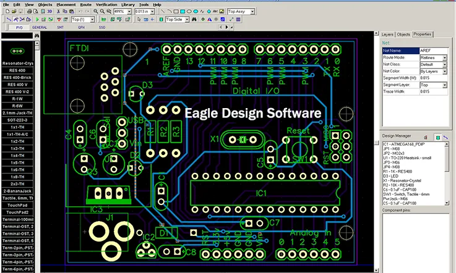
Task: Click the green Run Autorouter play icon
Action: coord(37,20)
